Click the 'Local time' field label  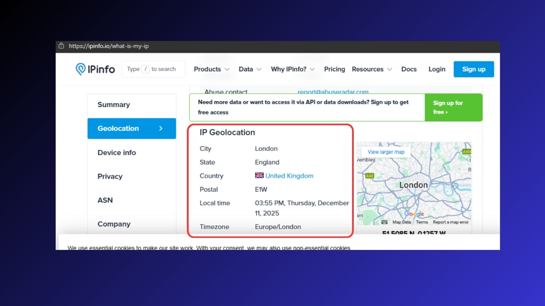(x=215, y=203)
